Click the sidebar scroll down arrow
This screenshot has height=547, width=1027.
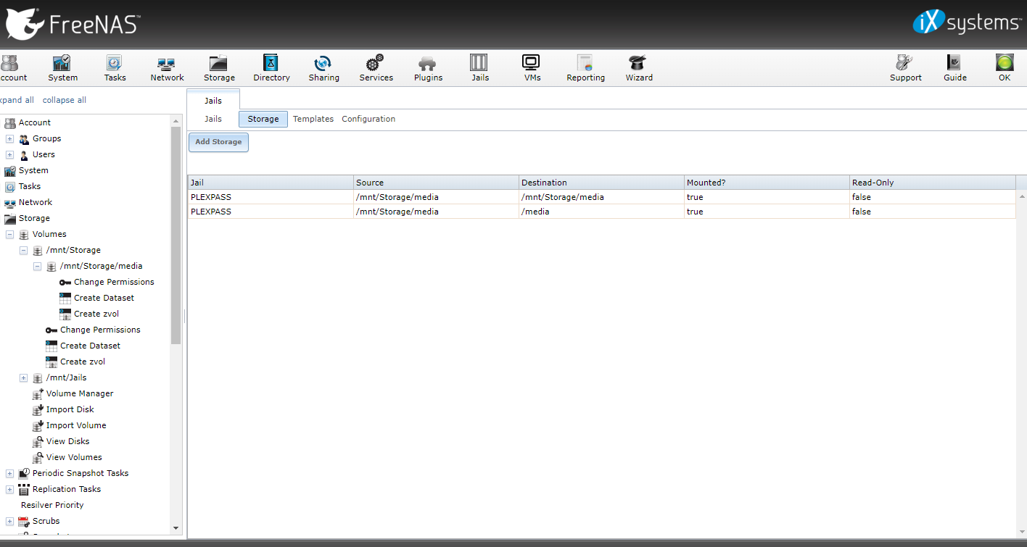coord(176,528)
